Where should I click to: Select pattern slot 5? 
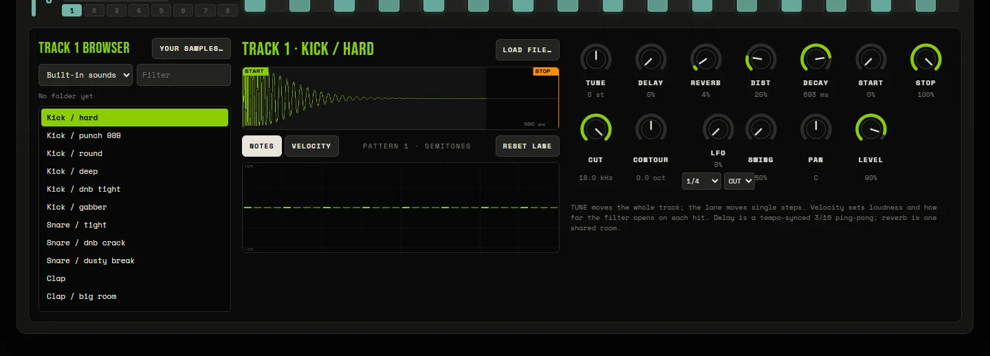click(161, 10)
